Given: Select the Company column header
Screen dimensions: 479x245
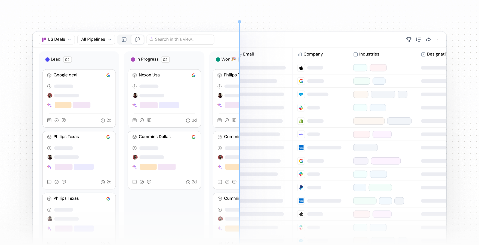Looking at the screenshot, I should pos(313,54).
